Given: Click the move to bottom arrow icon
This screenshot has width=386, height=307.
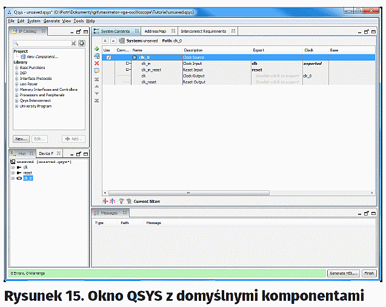Looking at the screenshot, I should pos(96,101).
